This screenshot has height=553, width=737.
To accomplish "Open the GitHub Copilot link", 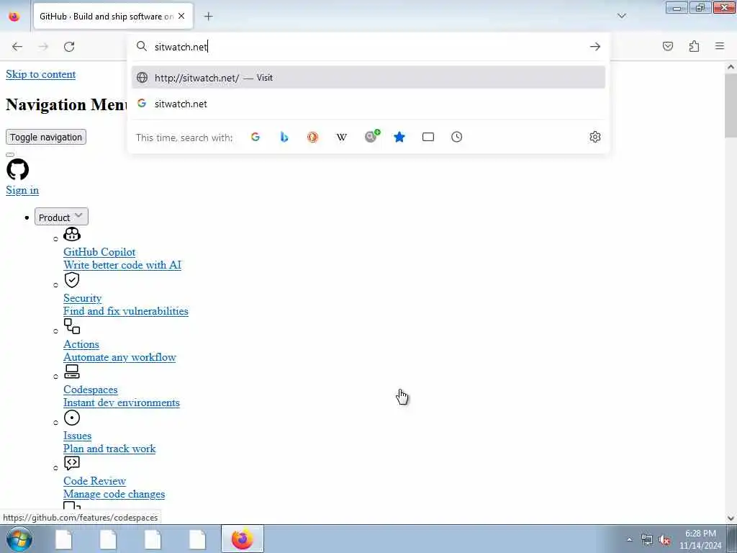I will (99, 251).
